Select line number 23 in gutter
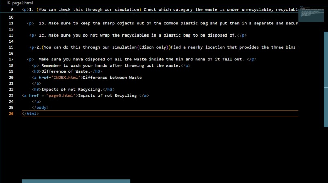Viewport: 328px width, 183px height. [11, 96]
